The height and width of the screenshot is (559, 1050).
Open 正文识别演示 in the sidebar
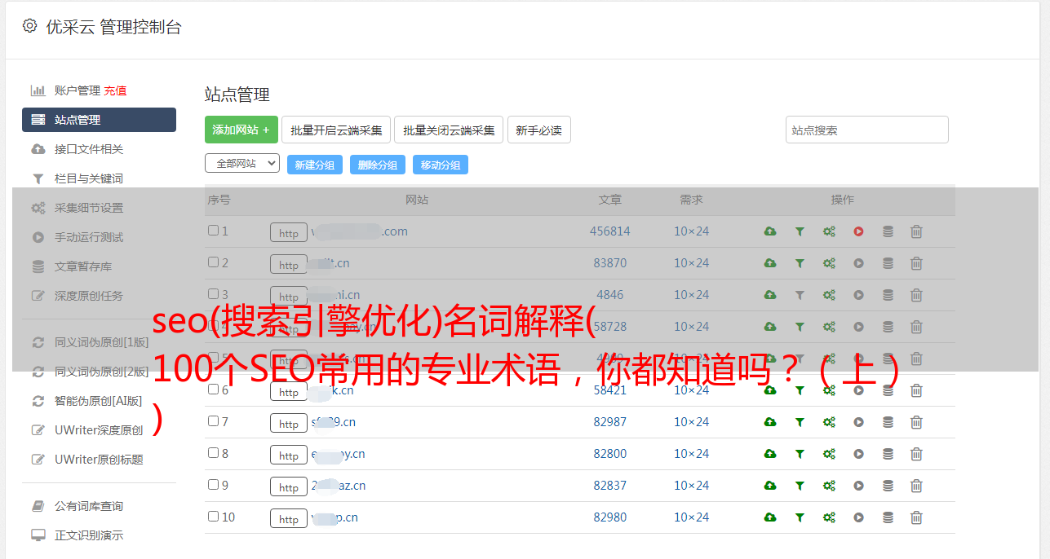tap(89, 536)
